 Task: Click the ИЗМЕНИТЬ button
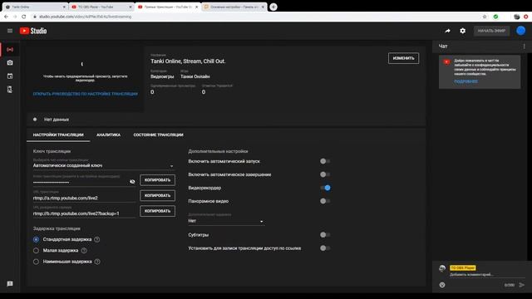pos(403,58)
